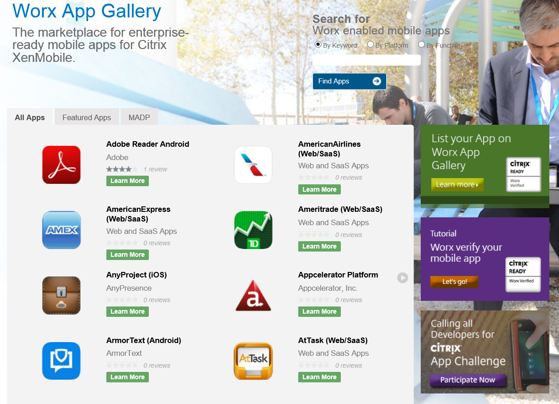
Task: Switch to the Featured Apps tab
Action: click(87, 117)
